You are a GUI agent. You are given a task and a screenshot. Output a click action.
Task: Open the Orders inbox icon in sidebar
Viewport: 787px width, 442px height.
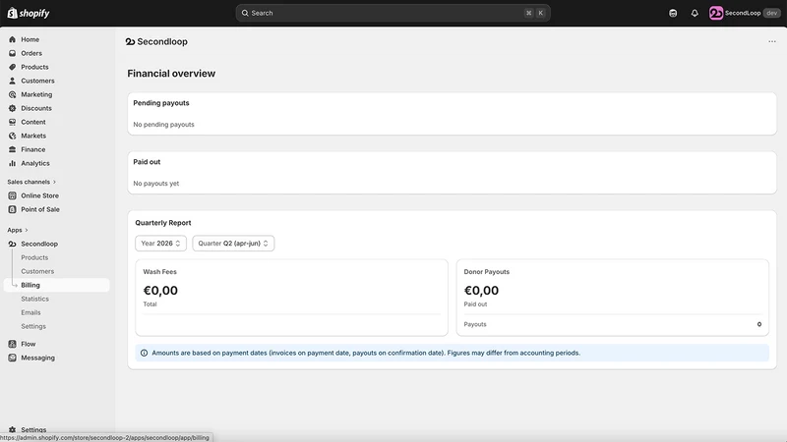12,53
